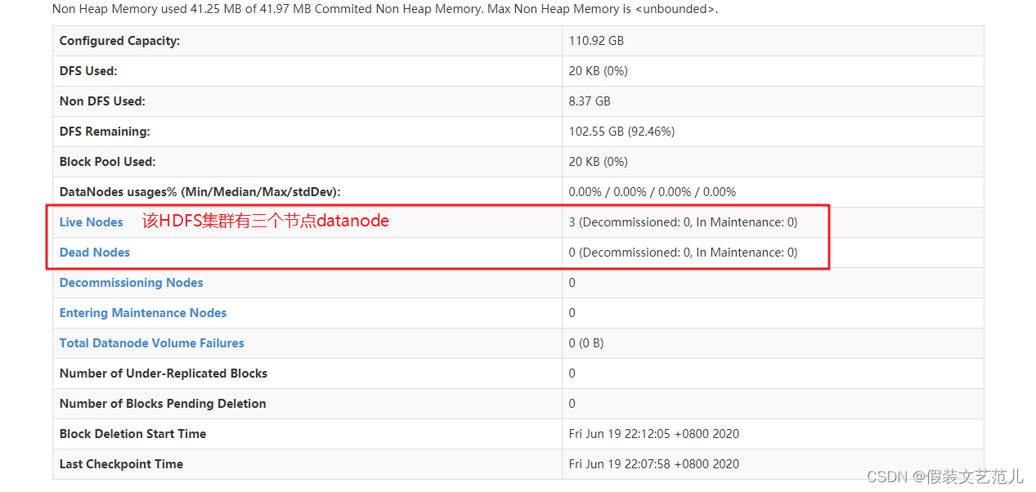Screen dimensions: 1036x492
Task: Click the red HDFS datanode annotation text
Action: 266,221
